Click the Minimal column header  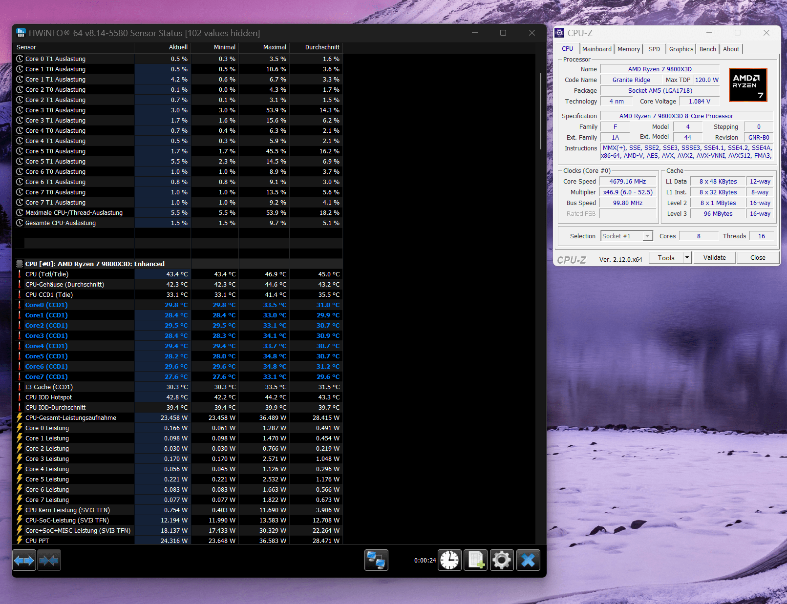click(x=215, y=47)
